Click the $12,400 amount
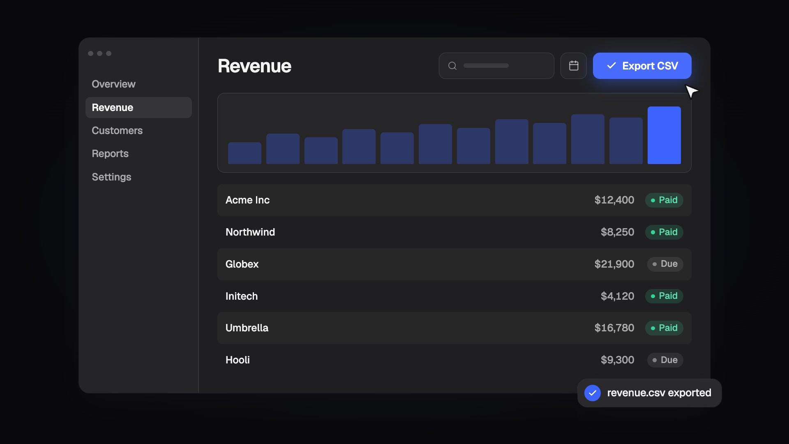The image size is (789, 444). (x=614, y=200)
